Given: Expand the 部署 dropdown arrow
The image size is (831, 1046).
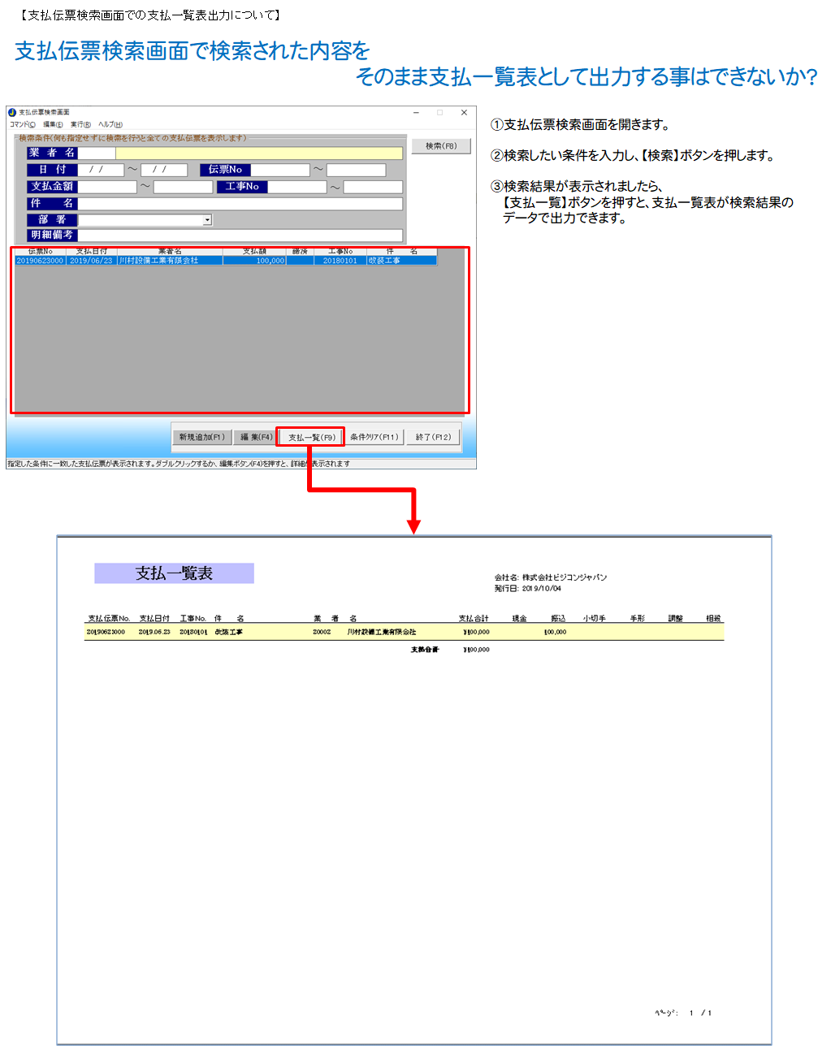Looking at the screenshot, I should coord(207,220).
